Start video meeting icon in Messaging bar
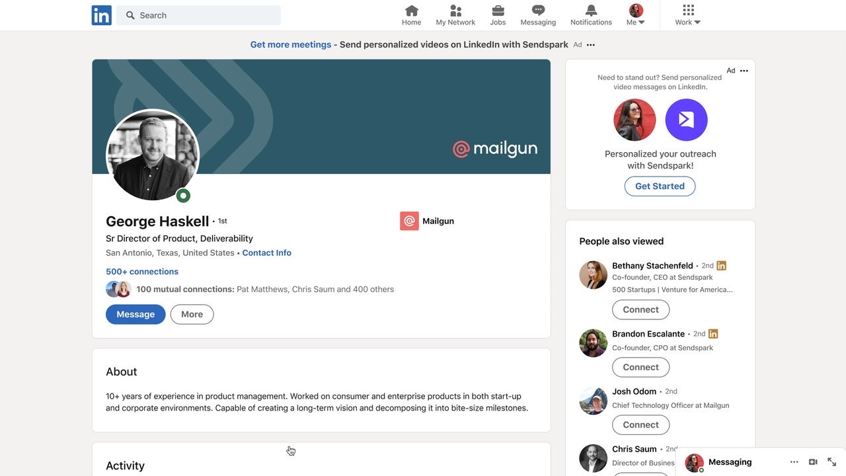 point(813,462)
